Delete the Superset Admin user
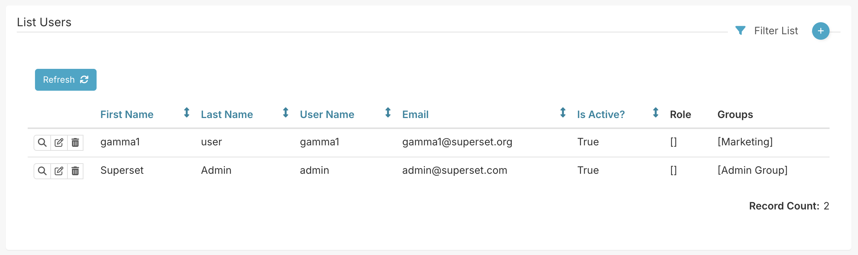The image size is (858, 255). click(75, 171)
